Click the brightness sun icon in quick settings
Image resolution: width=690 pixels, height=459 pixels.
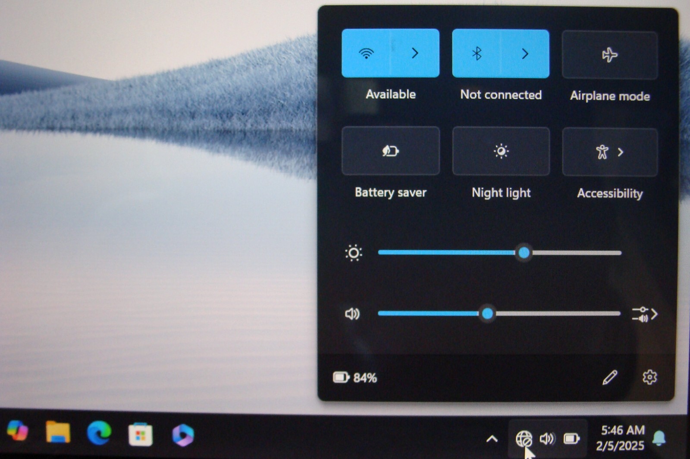(354, 253)
